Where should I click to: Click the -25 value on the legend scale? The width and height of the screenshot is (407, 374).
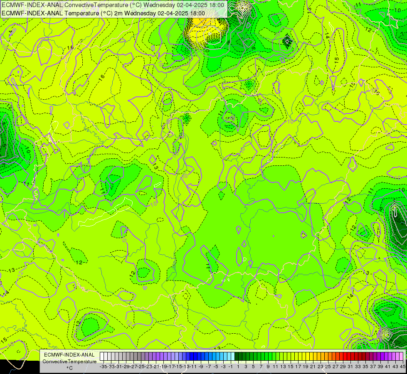tap(141, 367)
